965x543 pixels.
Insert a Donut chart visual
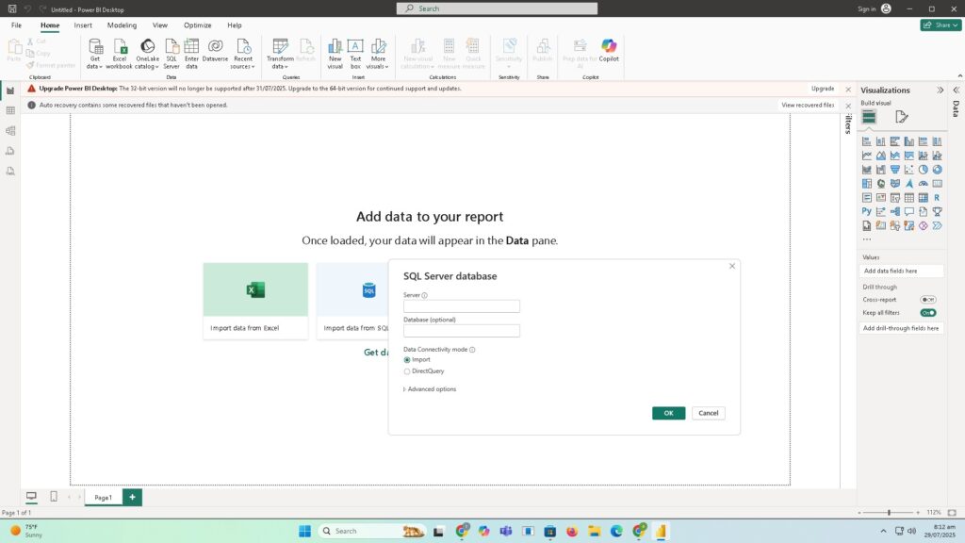[x=937, y=170]
